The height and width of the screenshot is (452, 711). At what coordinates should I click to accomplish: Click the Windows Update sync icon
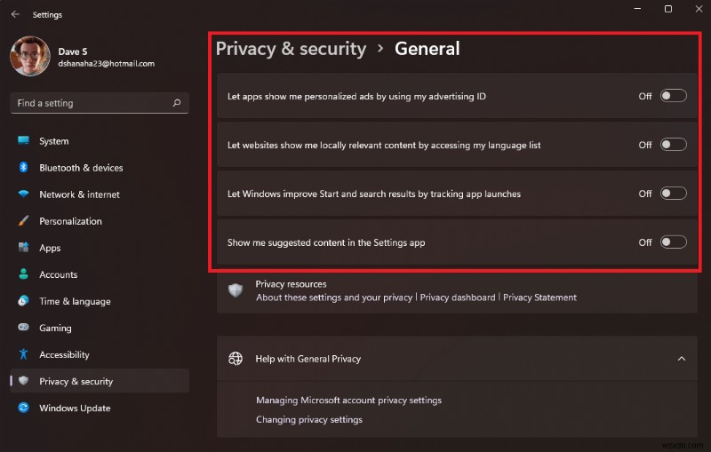tap(24, 408)
